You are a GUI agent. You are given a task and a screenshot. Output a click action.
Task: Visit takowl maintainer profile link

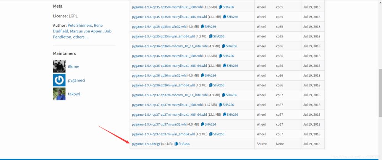(x=74, y=94)
